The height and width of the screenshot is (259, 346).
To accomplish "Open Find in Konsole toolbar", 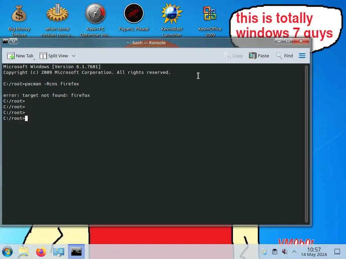I will point(285,56).
